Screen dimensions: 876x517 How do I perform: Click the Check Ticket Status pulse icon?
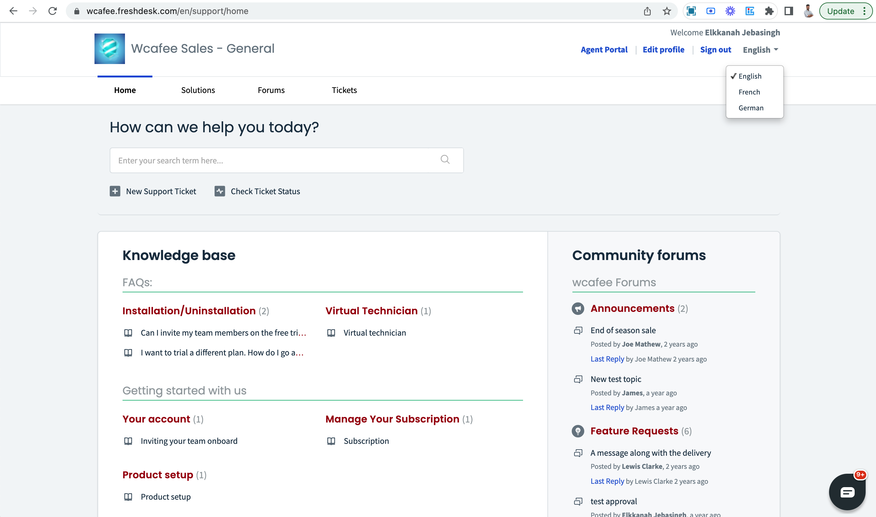tap(219, 191)
